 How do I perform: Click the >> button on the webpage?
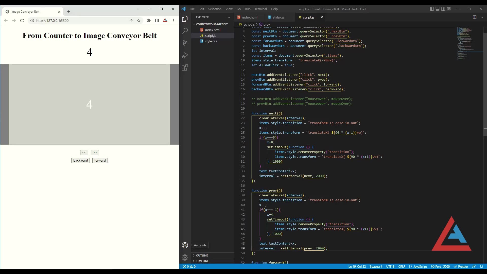click(95, 152)
